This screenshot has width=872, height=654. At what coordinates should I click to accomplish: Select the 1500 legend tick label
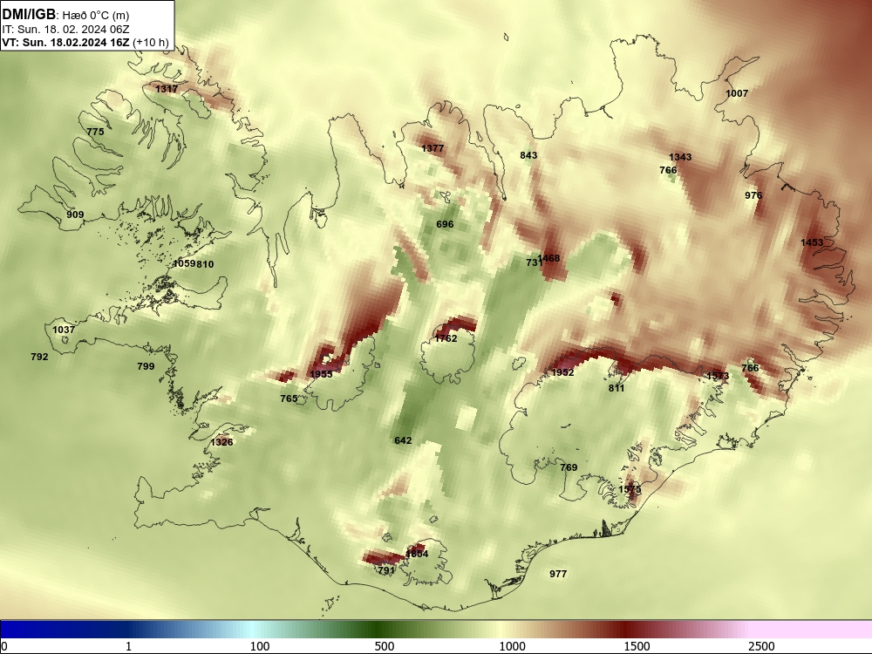(x=637, y=646)
